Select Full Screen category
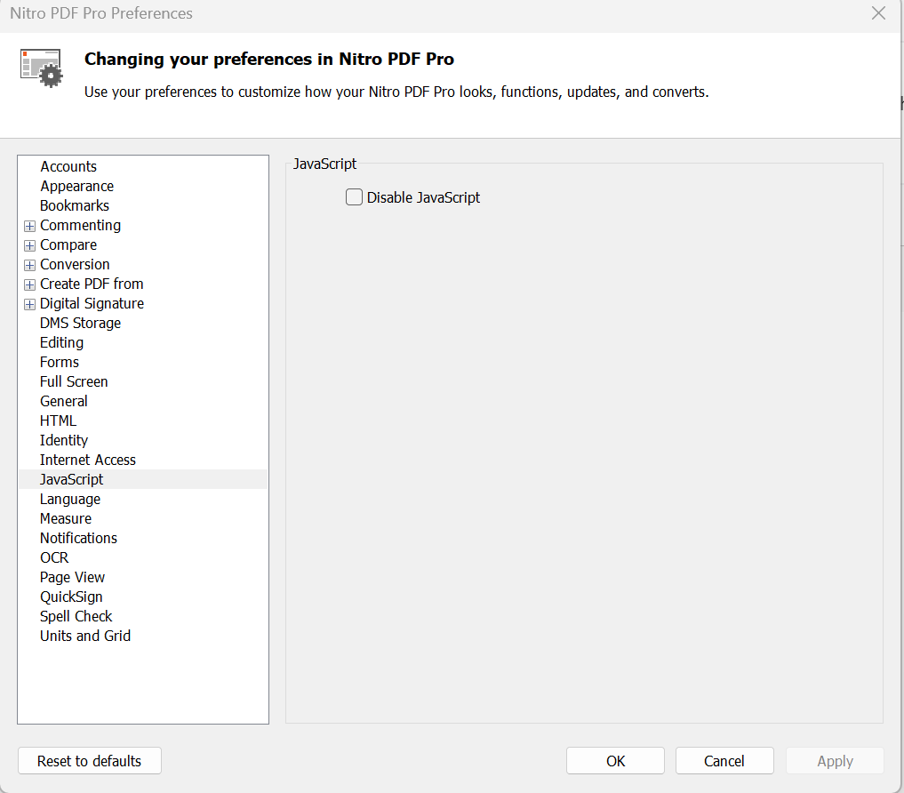The height and width of the screenshot is (793, 904). click(x=74, y=382)
